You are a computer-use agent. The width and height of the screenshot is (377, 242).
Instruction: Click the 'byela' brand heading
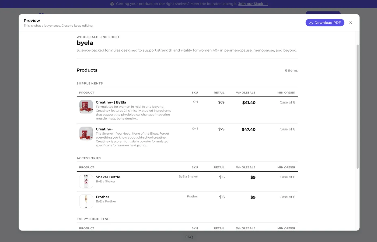point(85,43)
